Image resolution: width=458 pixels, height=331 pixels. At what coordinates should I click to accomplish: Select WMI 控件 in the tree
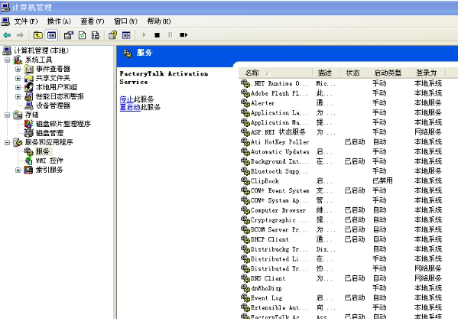coord(50,161)
